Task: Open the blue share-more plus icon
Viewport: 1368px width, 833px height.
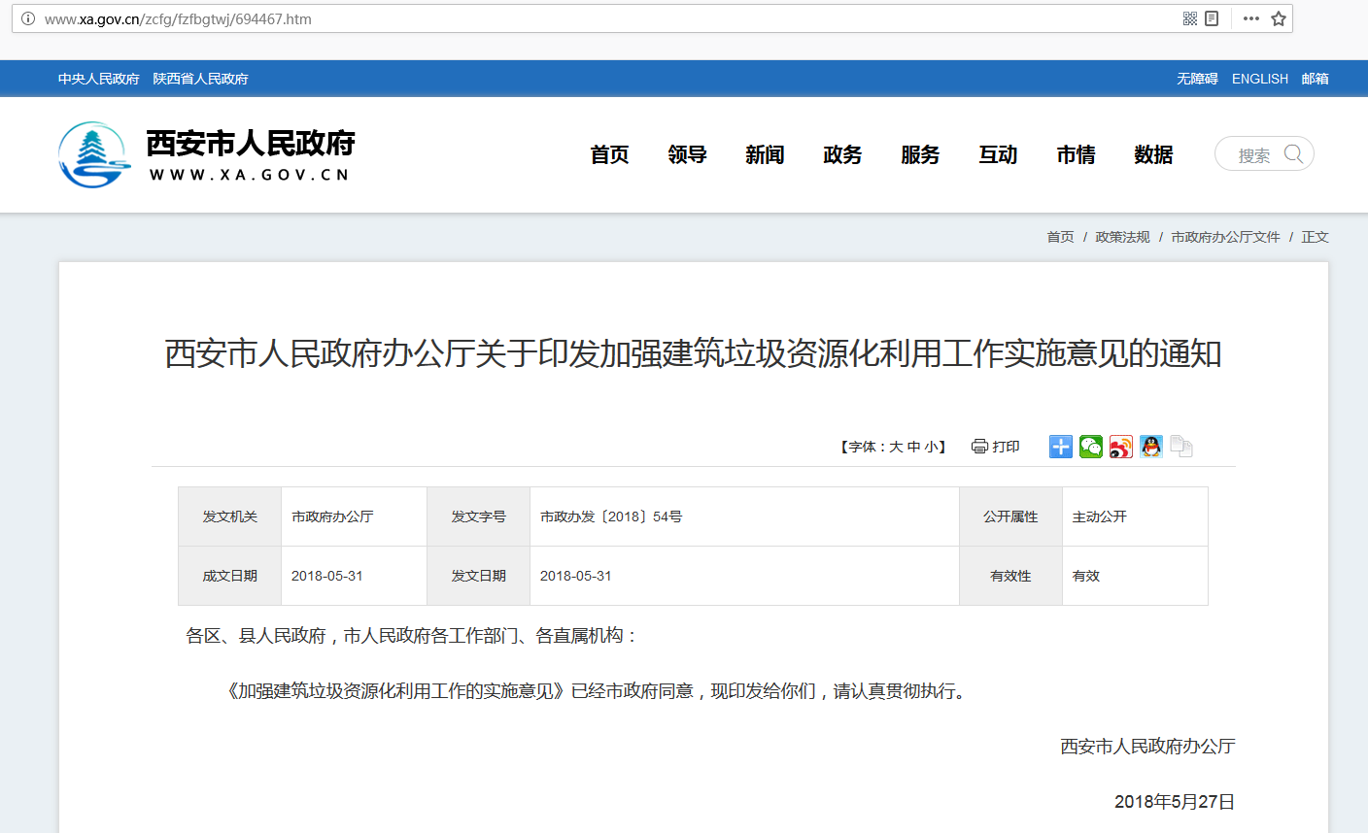Action: tap(1060, 446)
